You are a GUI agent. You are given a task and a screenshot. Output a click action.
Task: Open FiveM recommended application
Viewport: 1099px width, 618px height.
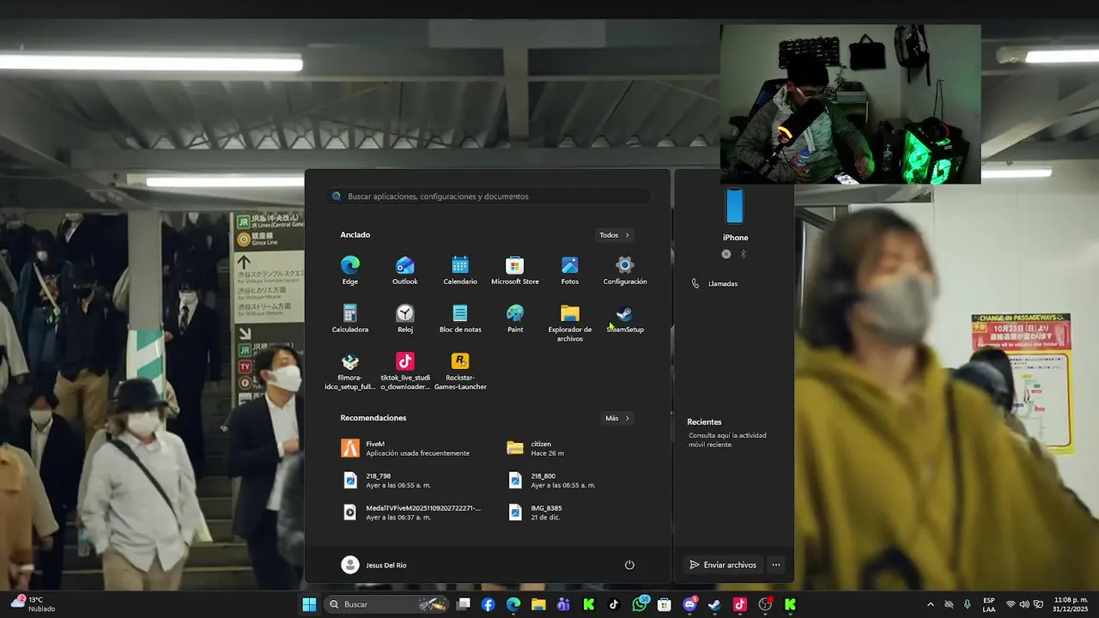click(x=406, y=448)
